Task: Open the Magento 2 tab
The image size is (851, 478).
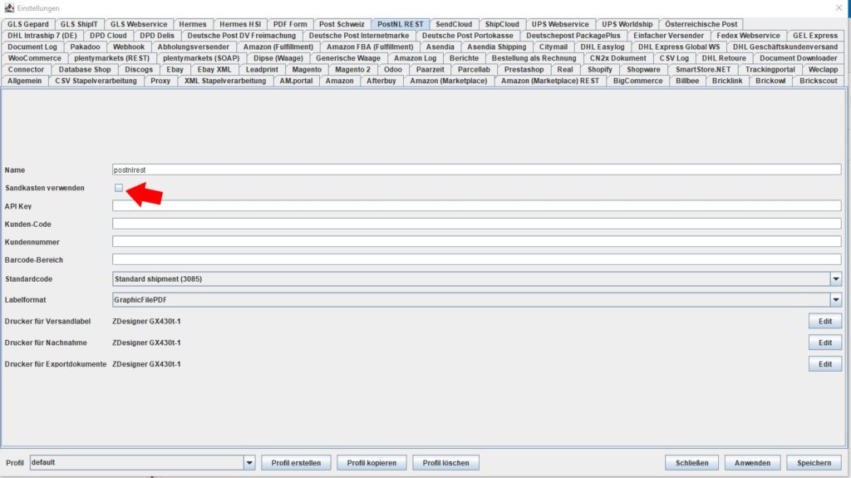Action: pos(352,70)
